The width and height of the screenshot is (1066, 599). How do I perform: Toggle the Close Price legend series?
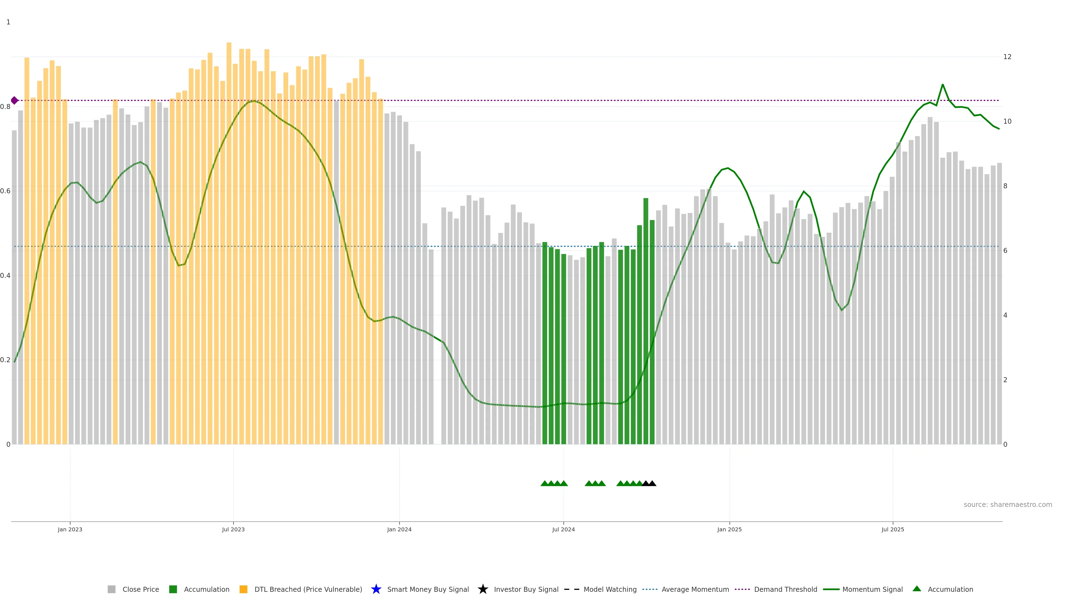(x=140, y=589)
